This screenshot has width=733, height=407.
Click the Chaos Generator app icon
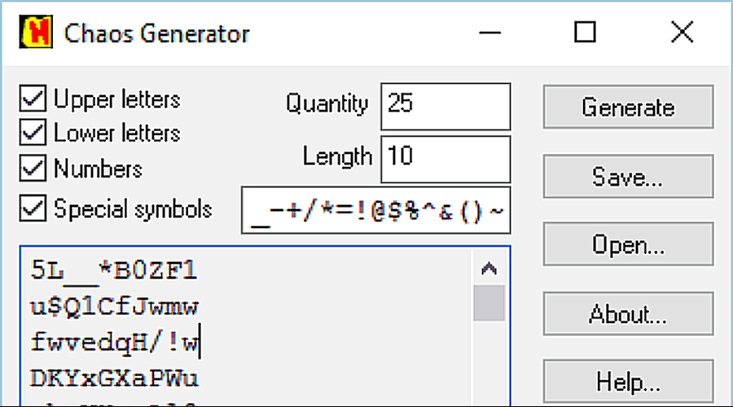(35, 33)
